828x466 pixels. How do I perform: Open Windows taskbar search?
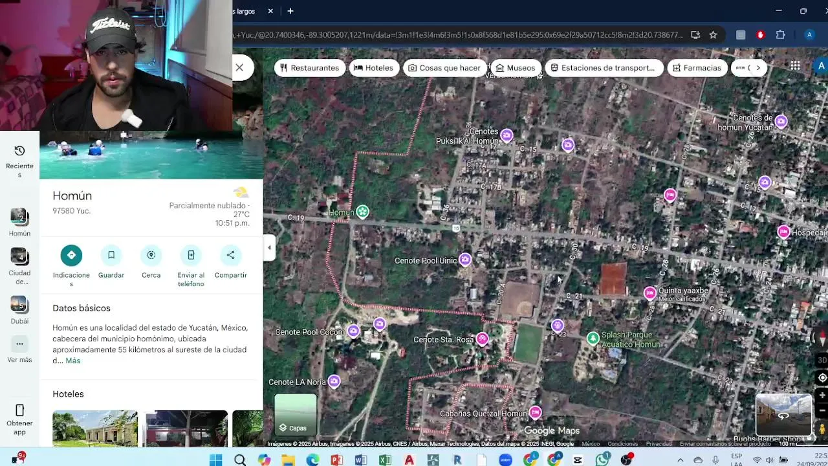(x=240, y=460)
